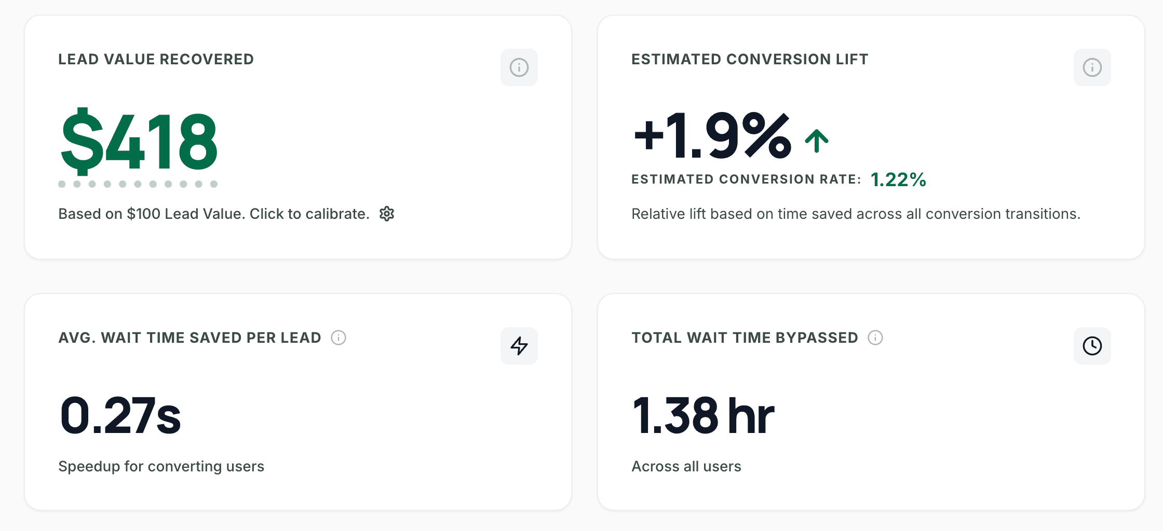Screen dimensions: 1163x531
Task: Click the 1.22% estimated conversion rate
Action: (898, 180)
